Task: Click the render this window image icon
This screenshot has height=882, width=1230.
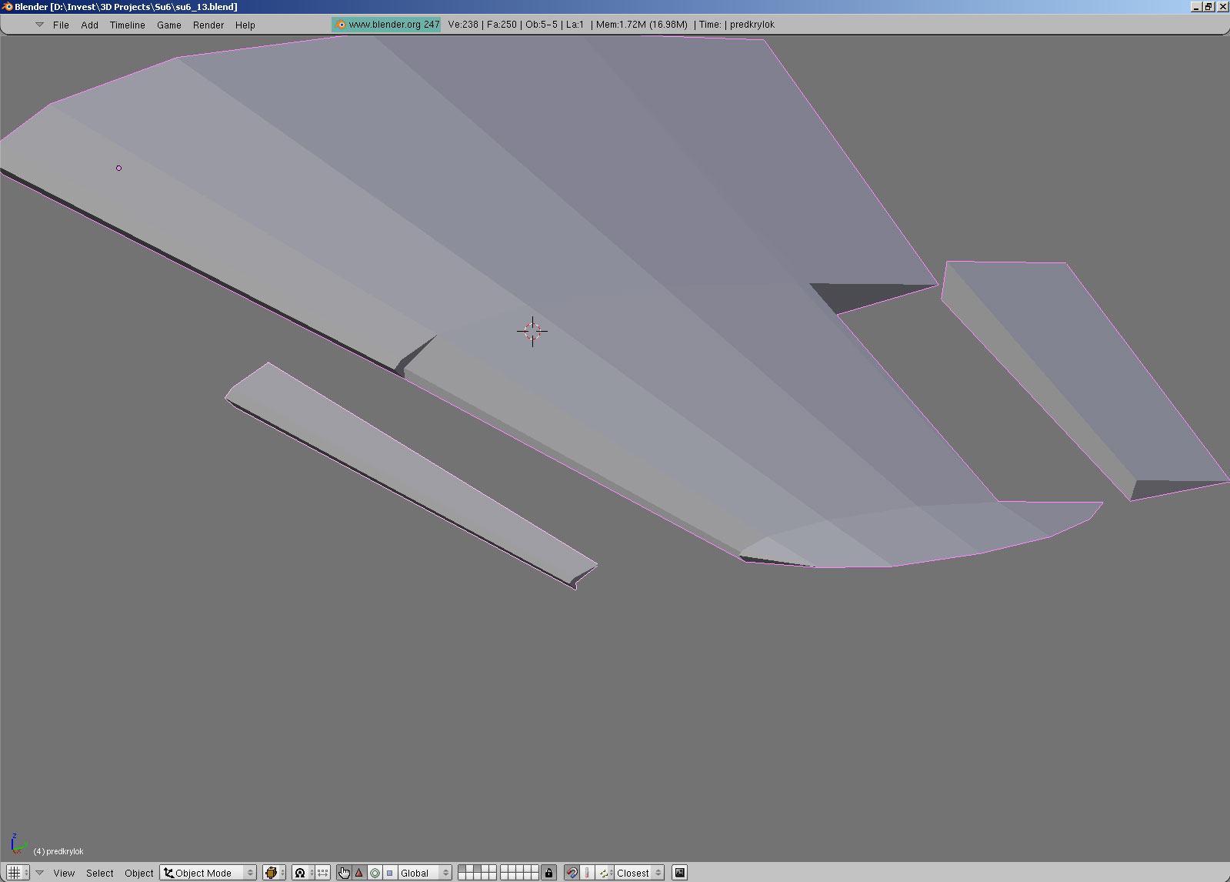Action: point(679,873)
